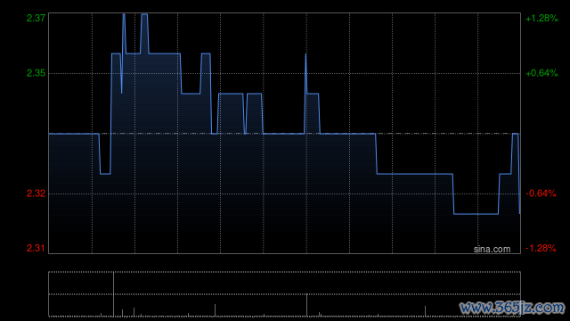
Task: Click the -1.28% percentage label
Action: (x=541, y=248)
